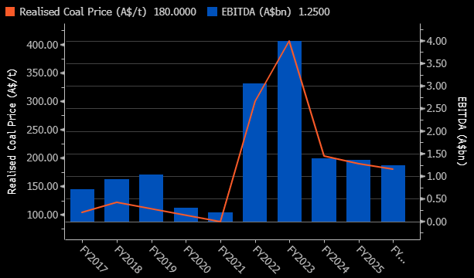The image size is (474, 278).
Task: Click the 300.00 left axis tick label
Action: 42,101
